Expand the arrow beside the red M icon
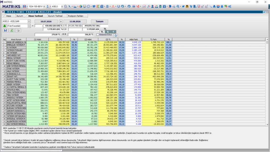Screen dimensions: 270x152 (x=140, y=6)
